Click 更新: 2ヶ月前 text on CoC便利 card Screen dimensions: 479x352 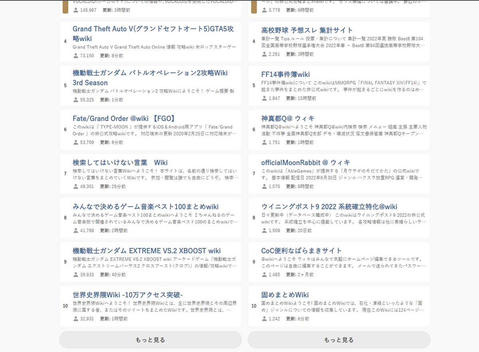pyautogui.click(x=300, y=275)
